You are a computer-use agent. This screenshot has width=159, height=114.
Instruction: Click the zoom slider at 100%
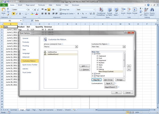tap(149, 112)
